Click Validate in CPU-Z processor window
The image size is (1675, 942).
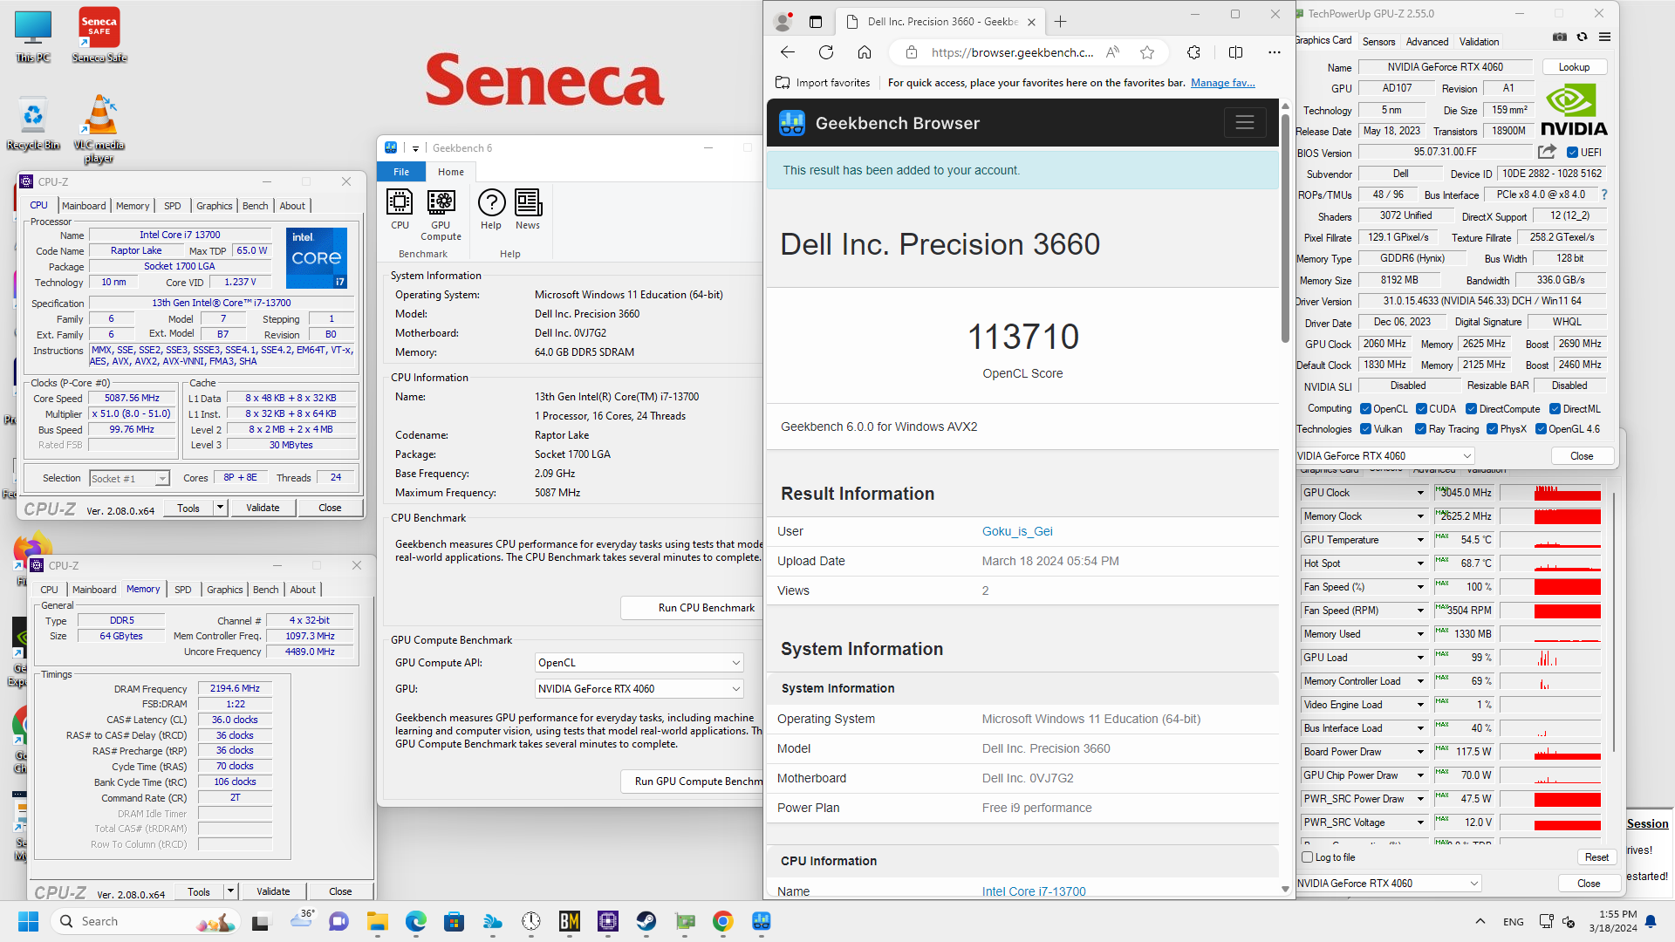pos(263,508)
